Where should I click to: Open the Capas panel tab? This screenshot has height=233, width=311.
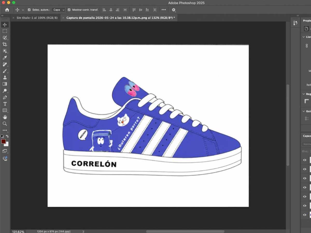click(307, 136)
